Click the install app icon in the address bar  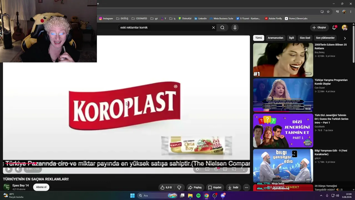322,12
